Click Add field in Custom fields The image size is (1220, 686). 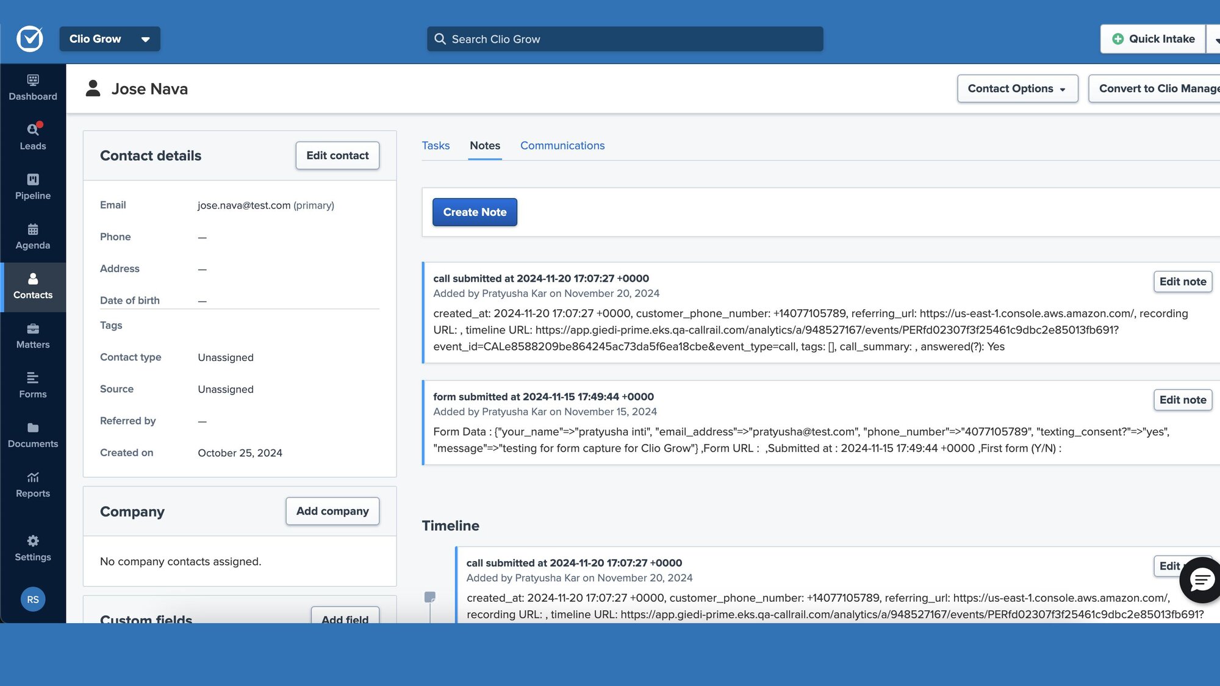pyautogui.click(x=345, y=616)
